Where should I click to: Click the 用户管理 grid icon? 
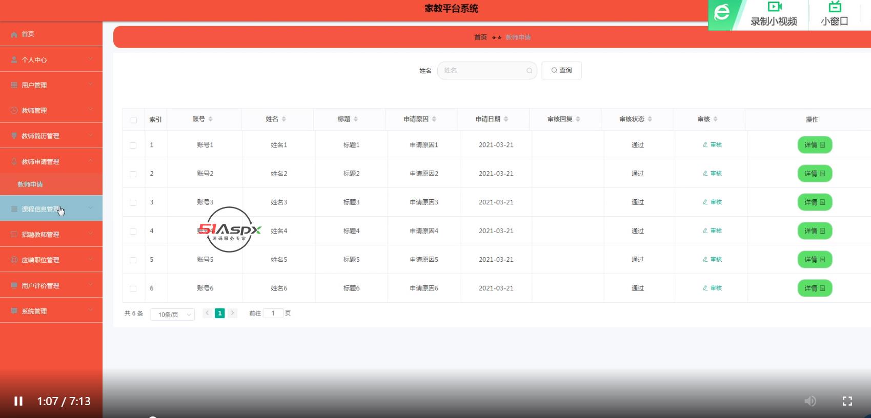[14, 85]
